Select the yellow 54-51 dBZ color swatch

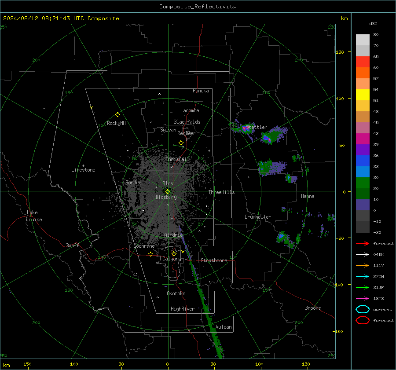[363, 95]
